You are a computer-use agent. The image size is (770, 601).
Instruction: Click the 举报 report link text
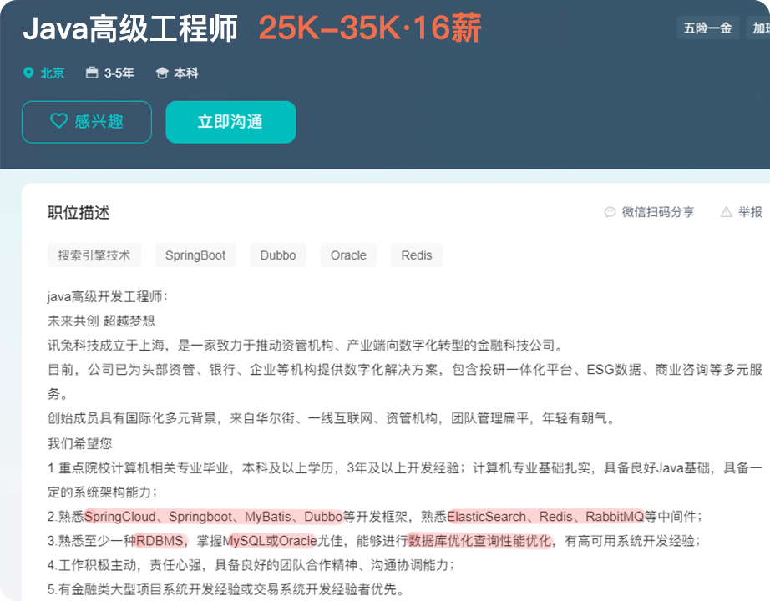pos(750,213)
